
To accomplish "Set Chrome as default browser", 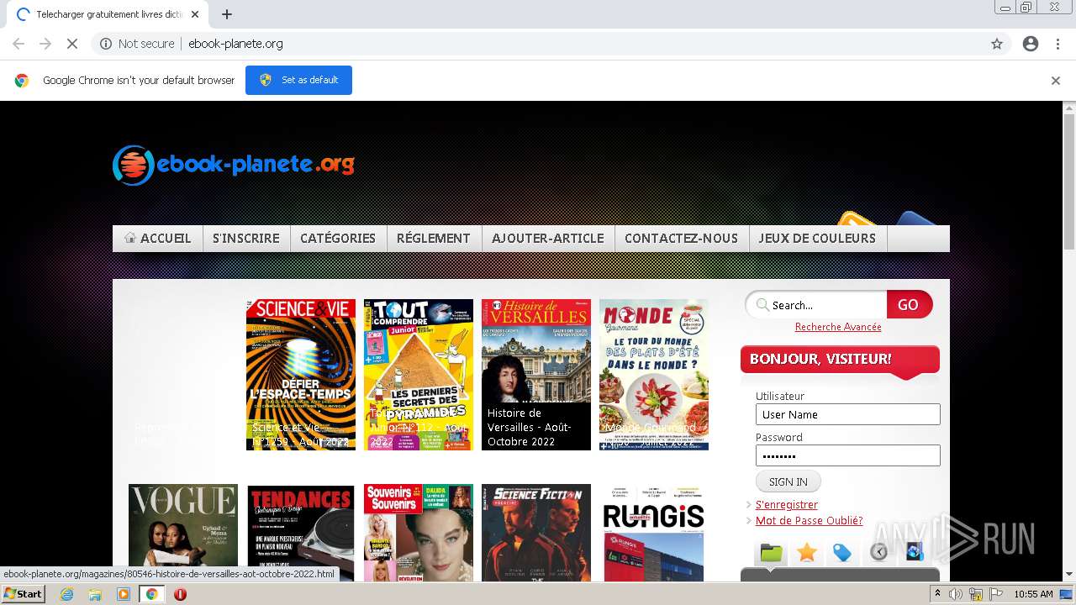I will tap(298, 81).
